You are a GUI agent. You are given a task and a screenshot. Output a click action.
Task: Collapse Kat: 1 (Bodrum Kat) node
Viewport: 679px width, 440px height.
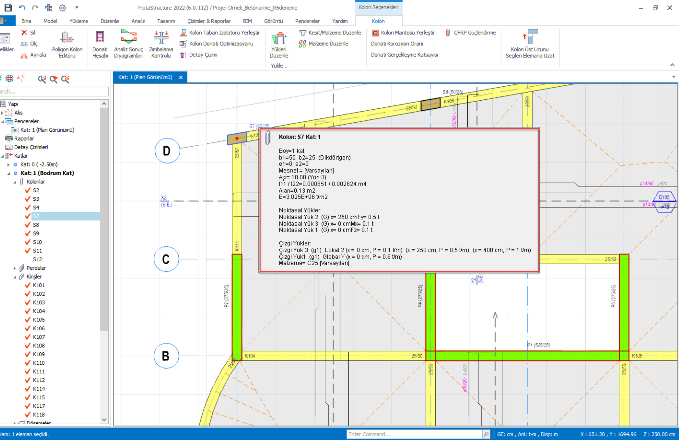tap(8, 173)
